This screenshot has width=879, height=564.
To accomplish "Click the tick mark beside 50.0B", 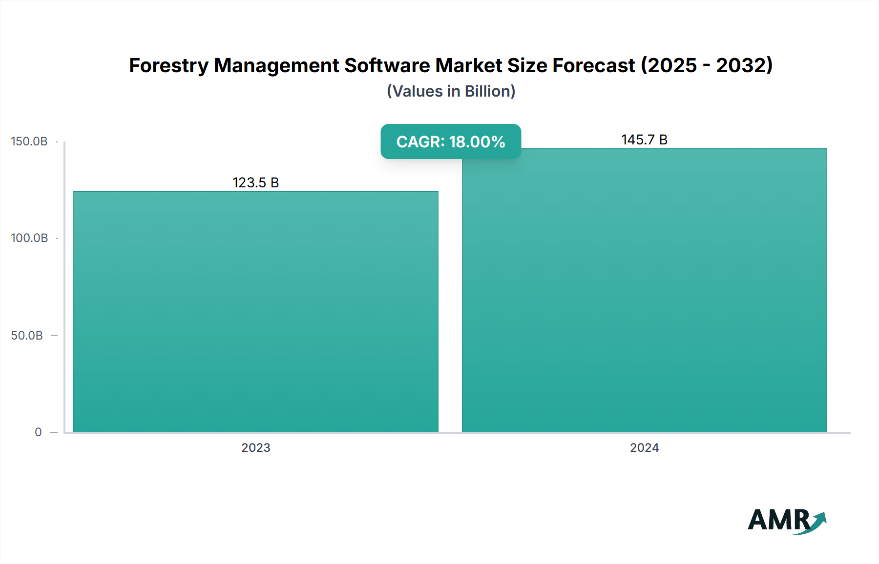I will point(54,335).
